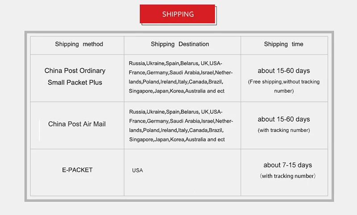Image resolution: width=357 pixels, height=215 pixels.
Task: Click France,Germany,Saudi Arabia line in Air Mail row
Action: pos(181,121)
